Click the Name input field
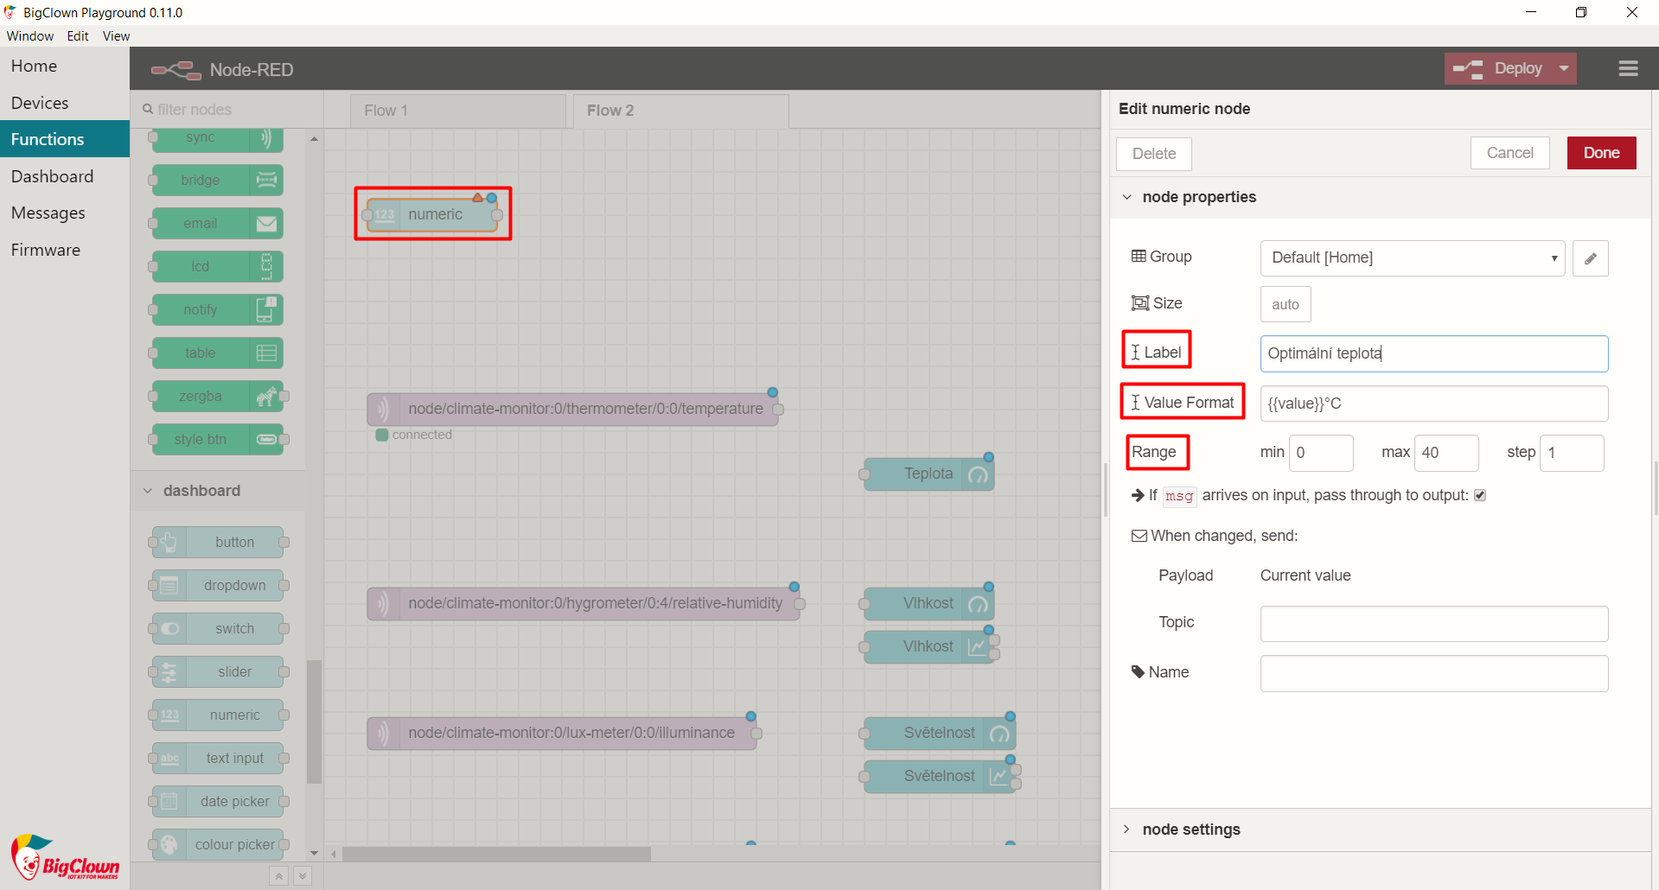 (1434, 673)
